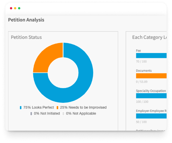Click the light Not Applicable legend swatch

click(x=63, y=114)
